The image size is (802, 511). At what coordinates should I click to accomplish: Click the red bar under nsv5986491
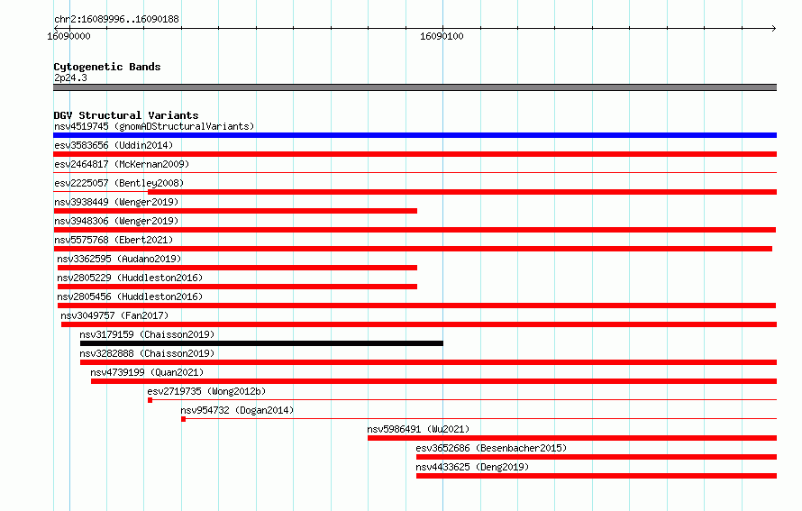[572, 438]
